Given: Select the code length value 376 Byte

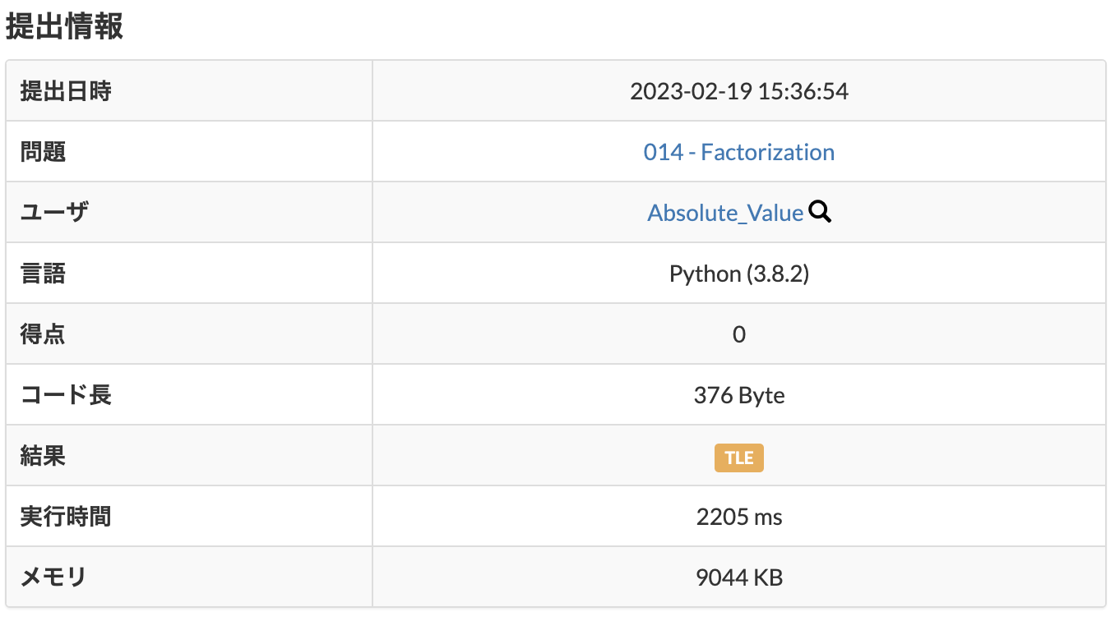Looking at the screenshot, I should [x=738, y=395].
